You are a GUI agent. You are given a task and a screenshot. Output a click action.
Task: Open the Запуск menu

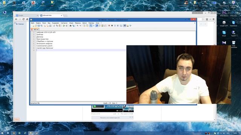[x=84, y=23]
